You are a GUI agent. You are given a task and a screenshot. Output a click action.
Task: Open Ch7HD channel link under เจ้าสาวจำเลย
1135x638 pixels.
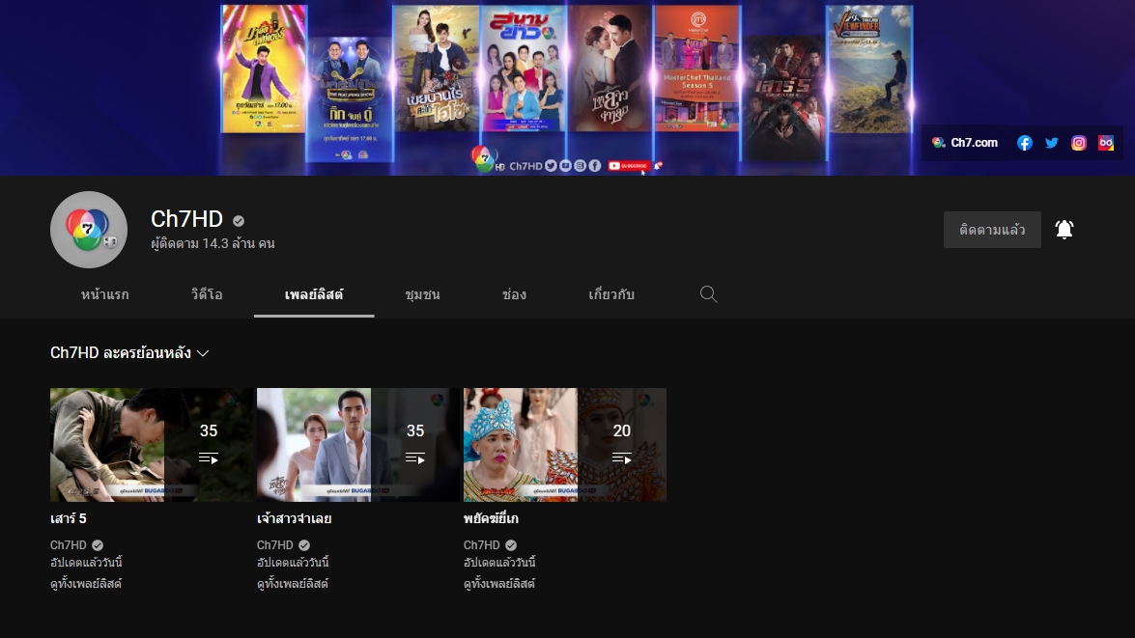(275, 544)
